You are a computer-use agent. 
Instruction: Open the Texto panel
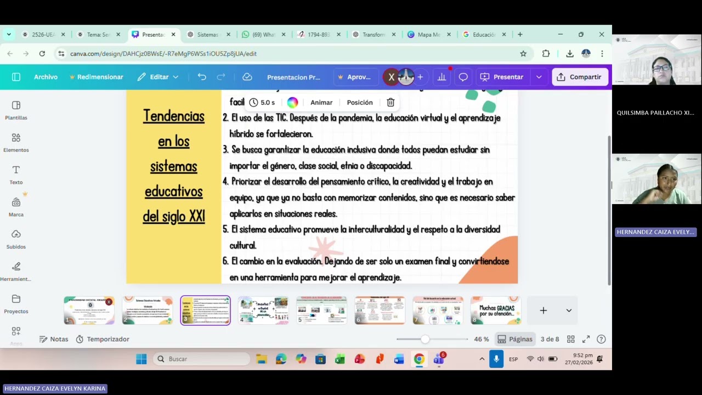click(x=16, y=175)
